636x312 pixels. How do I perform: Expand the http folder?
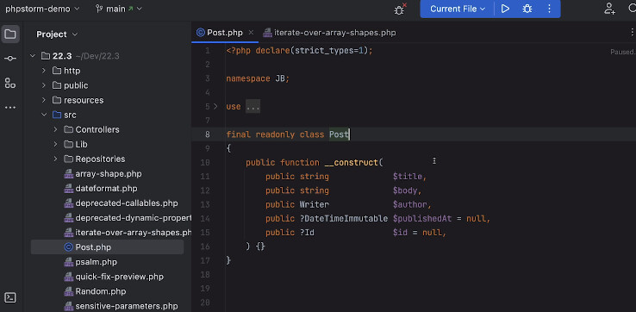[x=44, y=71]
